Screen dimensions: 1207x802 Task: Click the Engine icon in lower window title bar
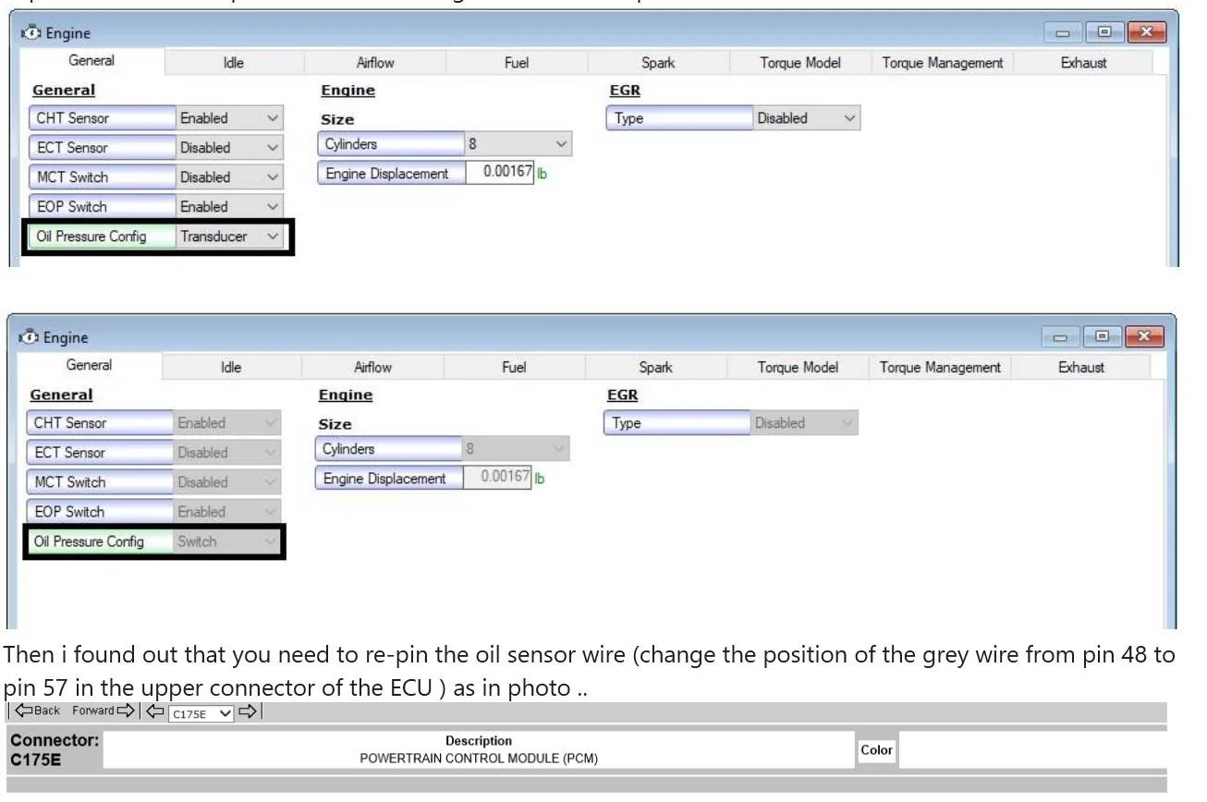30,338
